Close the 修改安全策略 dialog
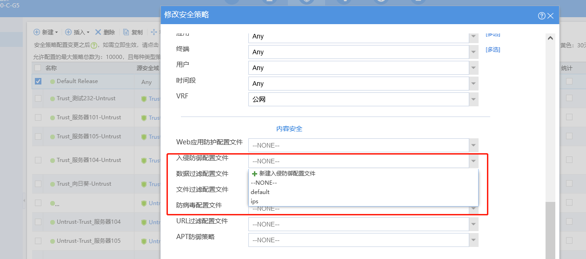Screen dimensions: 586x259 [x=551, y=16]
